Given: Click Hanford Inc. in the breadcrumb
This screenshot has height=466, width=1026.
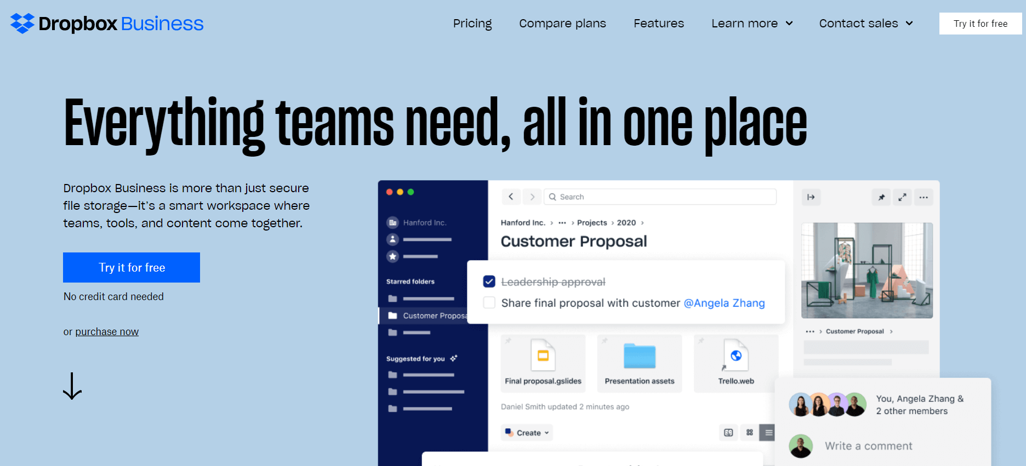Looking at the screenshot, I should (x=523, y=222).
